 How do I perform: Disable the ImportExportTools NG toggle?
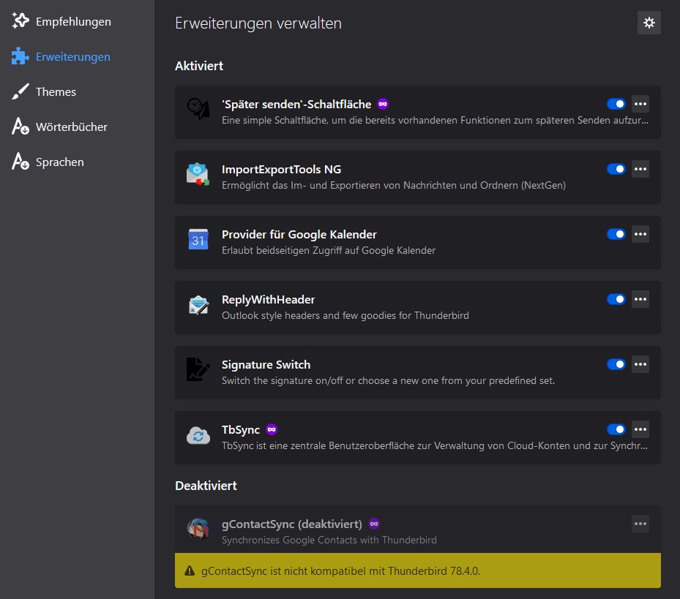point(616,169)
